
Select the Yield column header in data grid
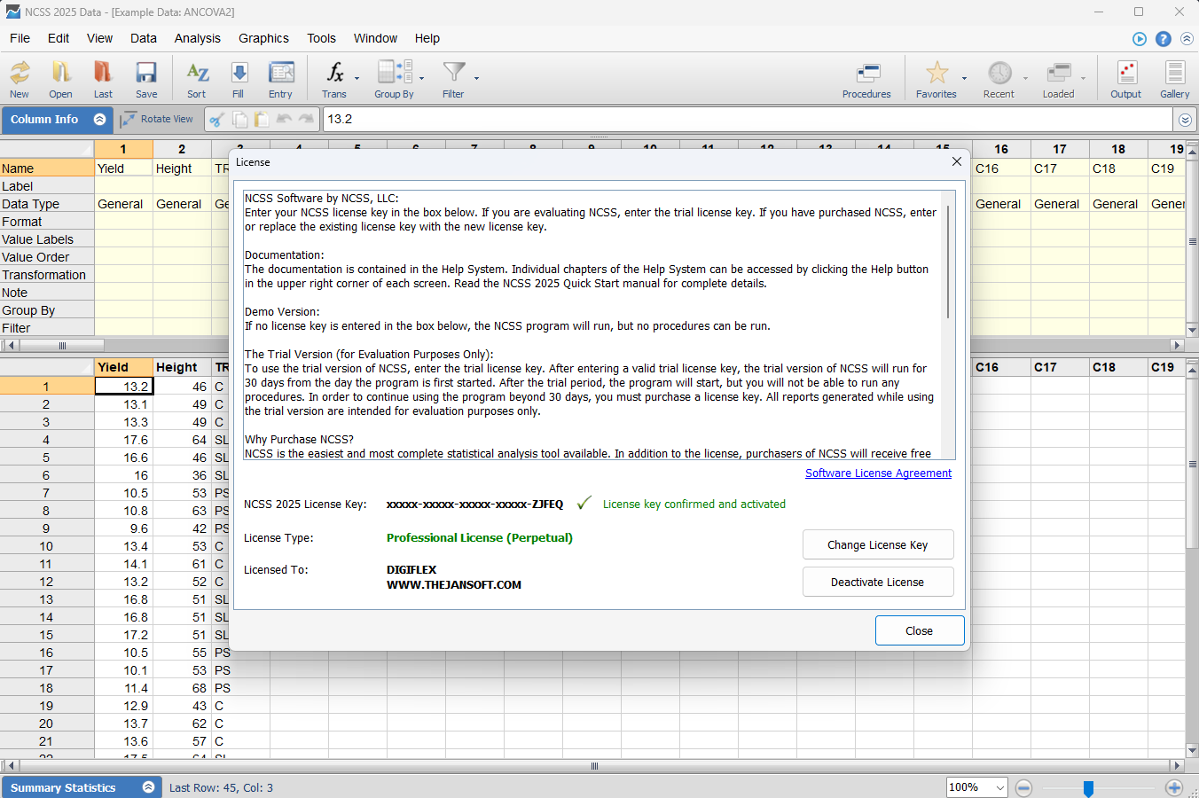123,367
